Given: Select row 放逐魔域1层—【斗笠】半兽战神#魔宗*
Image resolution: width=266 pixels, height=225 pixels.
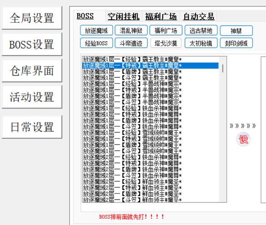Looking at the screenshot, I should pos(151,102).
